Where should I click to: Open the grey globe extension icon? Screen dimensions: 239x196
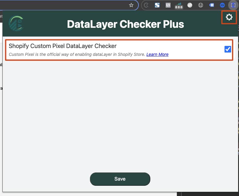[x=201, y=5]
